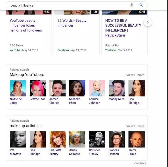Click the next arrow on video carousel
Screen dimensions: 168x167
tap(148, 22)
